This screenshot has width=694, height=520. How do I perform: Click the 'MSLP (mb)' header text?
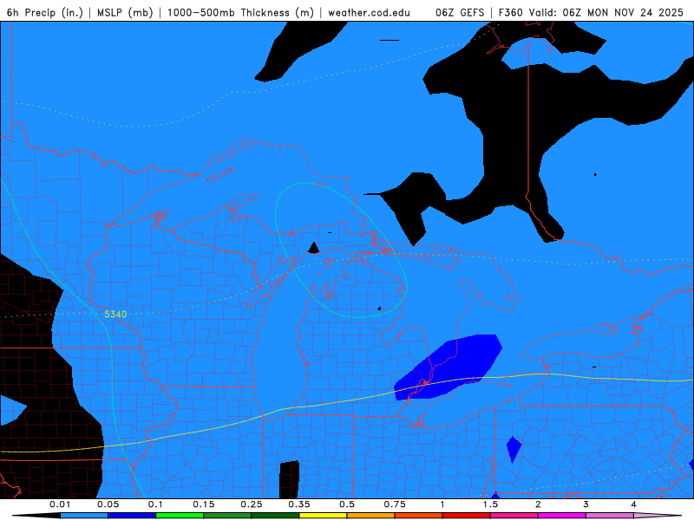point(125,12)
